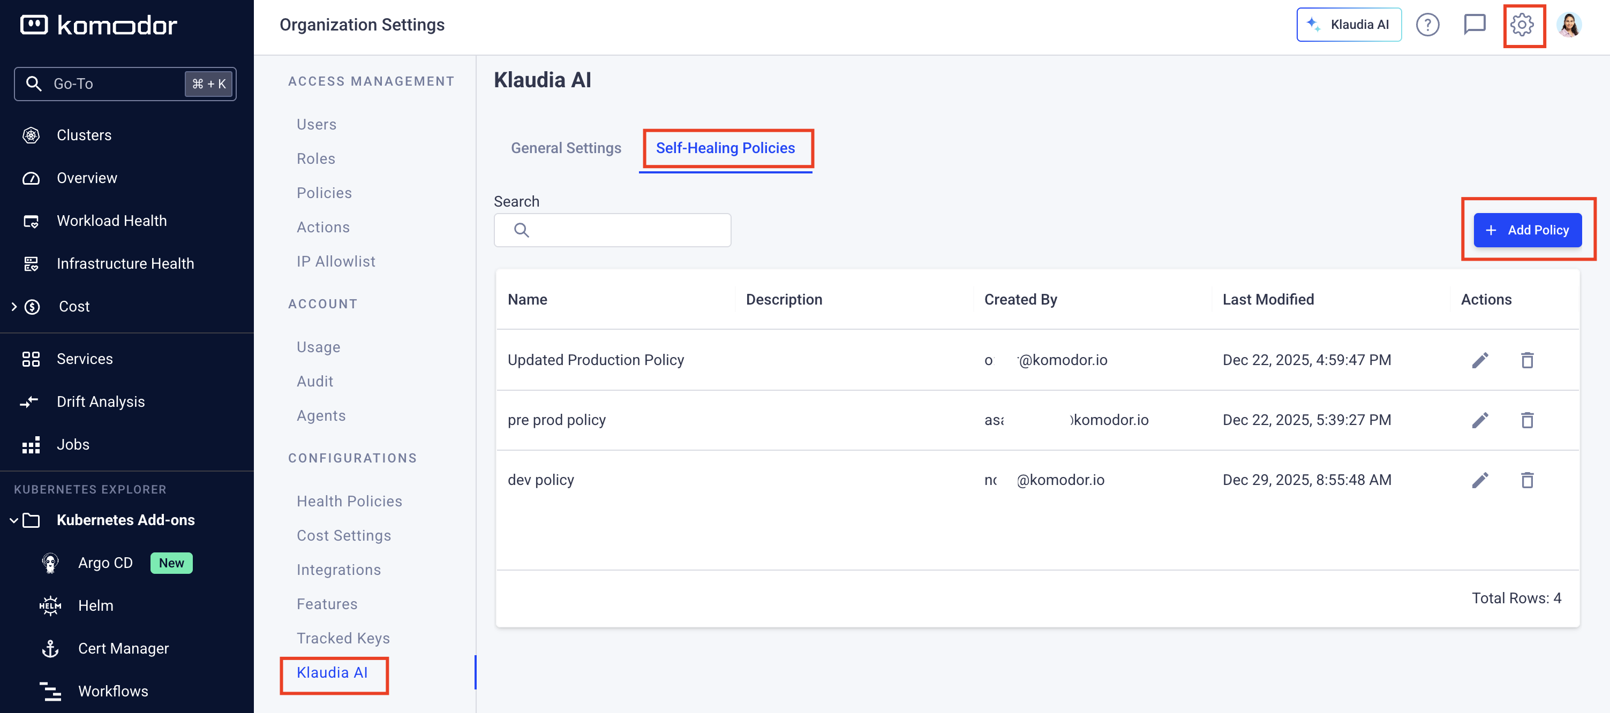
Task: Edit Updated Production Policy row
Action: pos(1479,360)
